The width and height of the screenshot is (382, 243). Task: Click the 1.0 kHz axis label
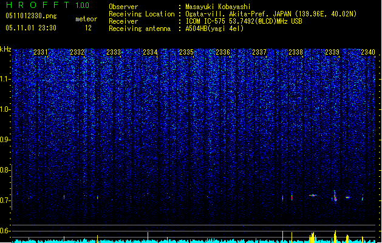(x=5, y=109)
